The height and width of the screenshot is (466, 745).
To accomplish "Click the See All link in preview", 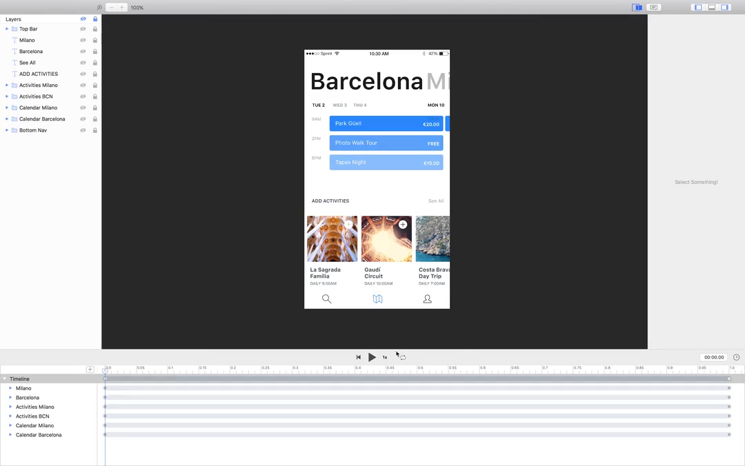I will tap(435, 201).
